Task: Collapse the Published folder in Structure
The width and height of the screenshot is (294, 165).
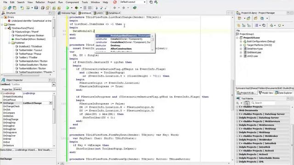Action: (9, 43)
